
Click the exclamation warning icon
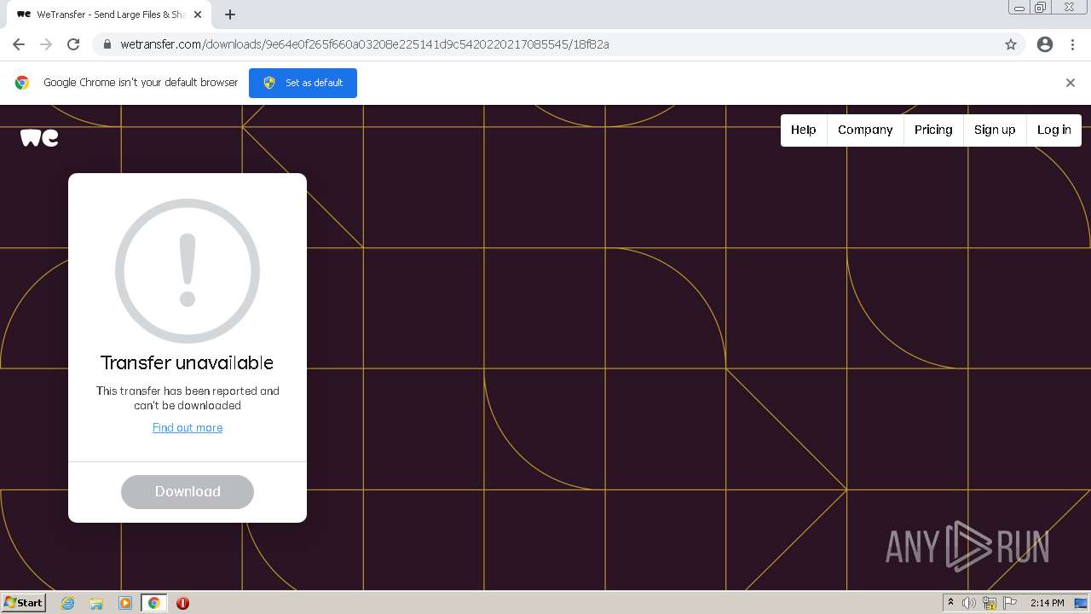point(188,271)
